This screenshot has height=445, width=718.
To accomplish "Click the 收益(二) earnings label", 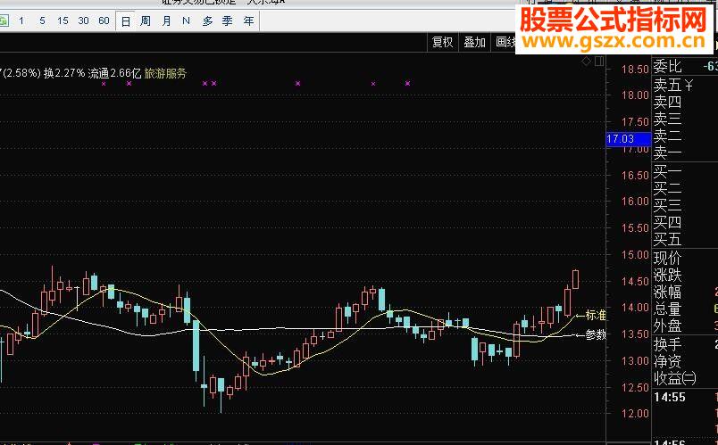I will pos(675,379).
